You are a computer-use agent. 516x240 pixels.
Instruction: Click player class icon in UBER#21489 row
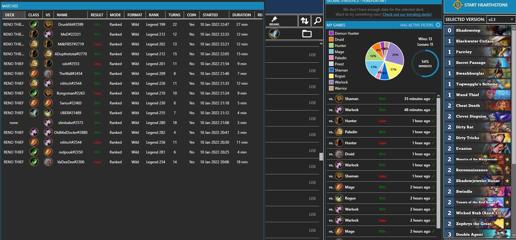(x=34, y=113)
